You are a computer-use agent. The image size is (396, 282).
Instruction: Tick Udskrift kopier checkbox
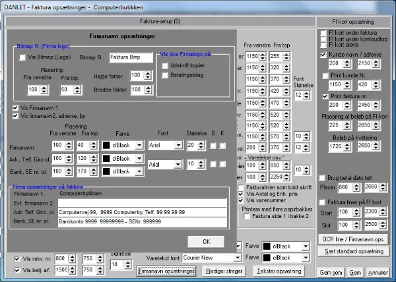[x=165, y=66]
